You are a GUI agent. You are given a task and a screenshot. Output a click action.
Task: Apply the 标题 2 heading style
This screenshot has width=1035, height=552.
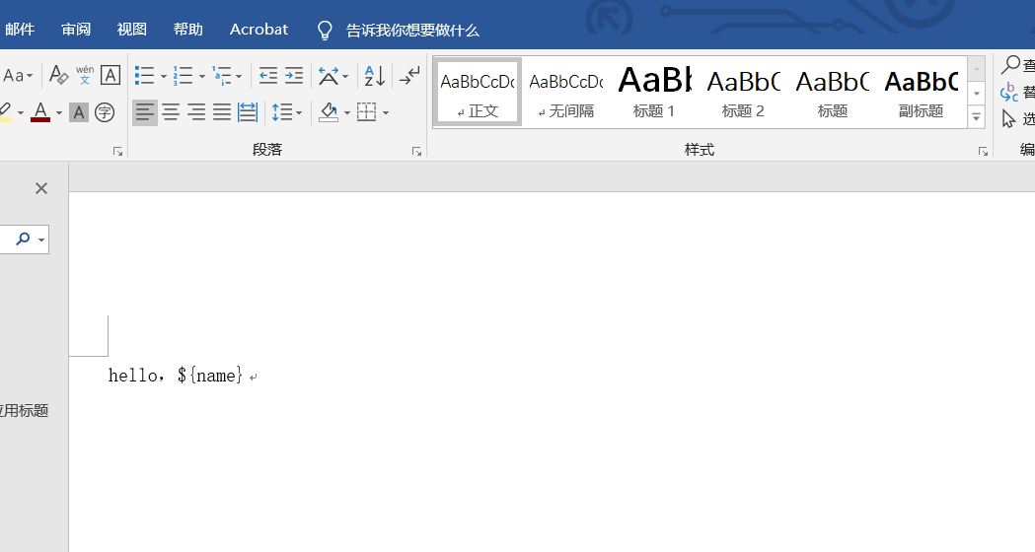point(743,92)
